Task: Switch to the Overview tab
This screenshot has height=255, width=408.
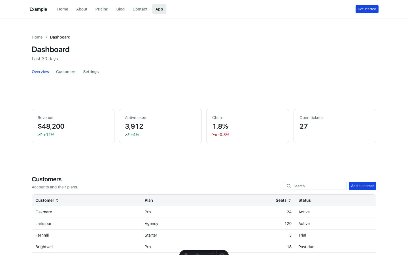Action: pyautogui.click(x=41, y=72)
